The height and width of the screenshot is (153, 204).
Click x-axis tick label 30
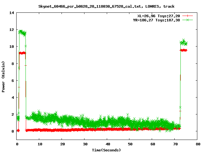pos(85,144)
